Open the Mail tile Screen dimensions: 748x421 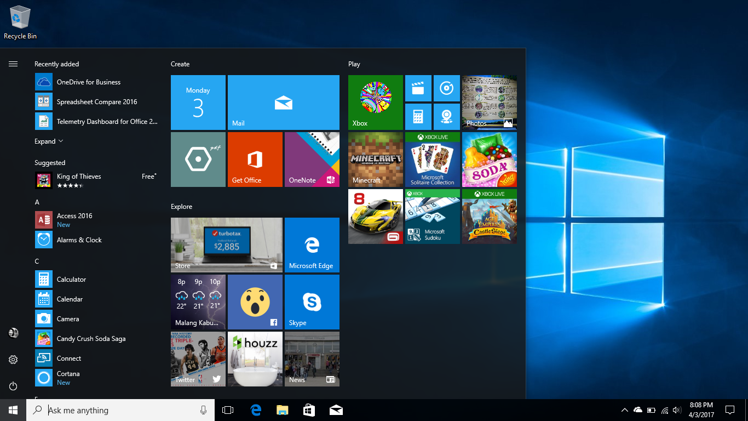pos(284,103)
